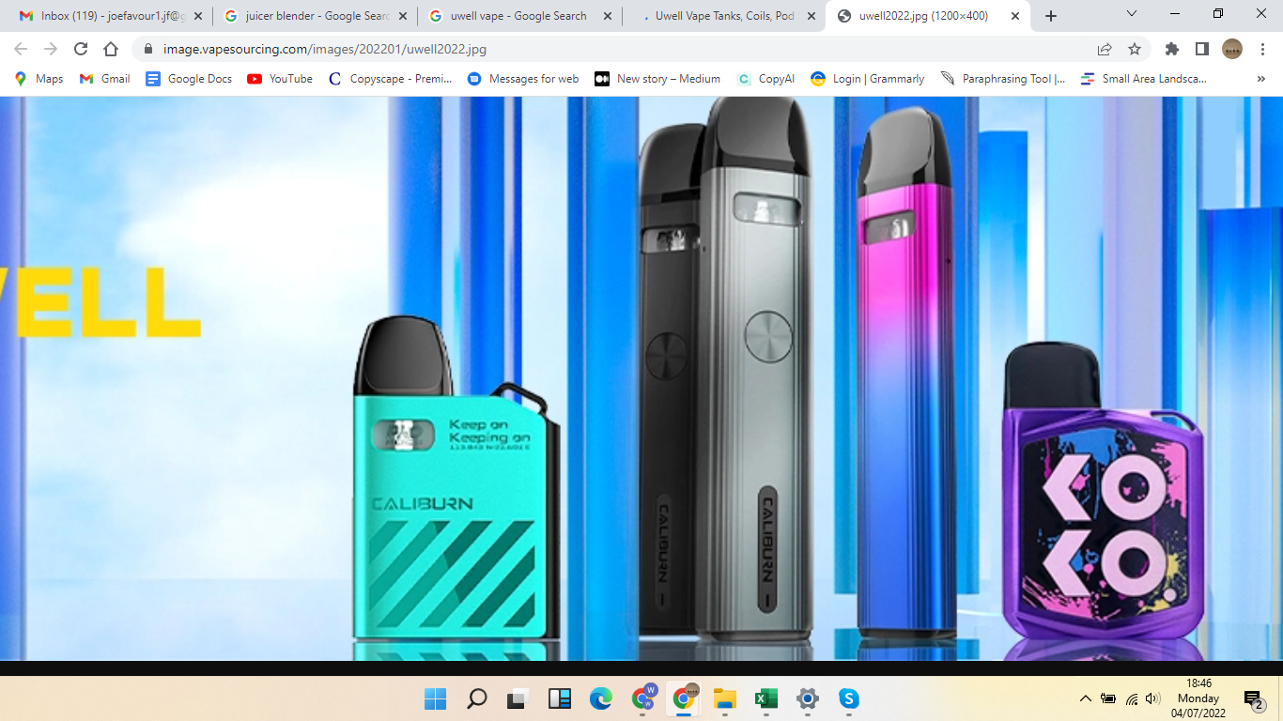Image resolution: width=1283 pixels, height=721 pixels.
Task: Open the Chrome Extensions puzzle icon
Action: click(x=1172, y=47)
